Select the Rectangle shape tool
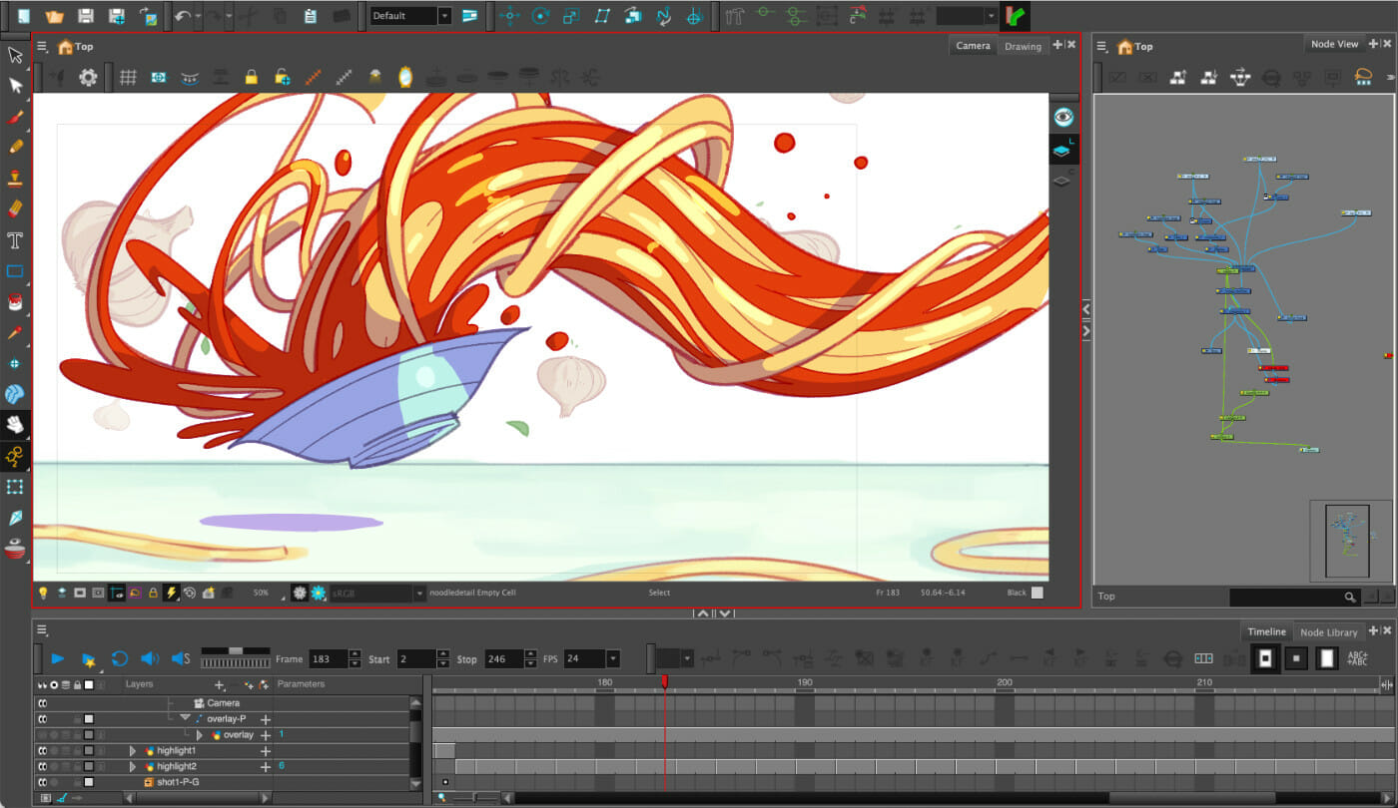1398x808 pixels. 15,271
